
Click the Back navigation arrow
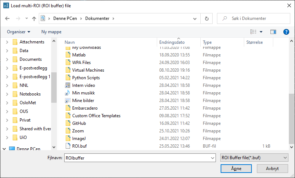[x=8, y=18]
